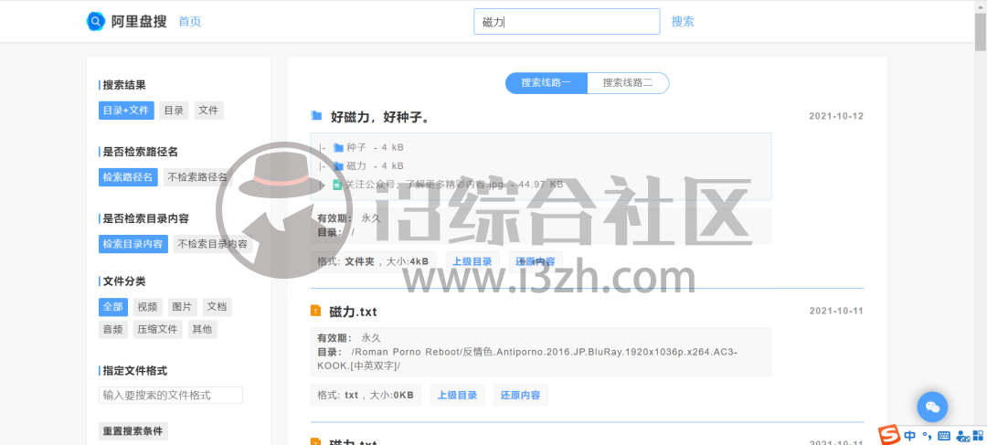Viewport: 987px width, 445px height.
Task: Focus the search box containing 磁力
Action: pos(567,21)
